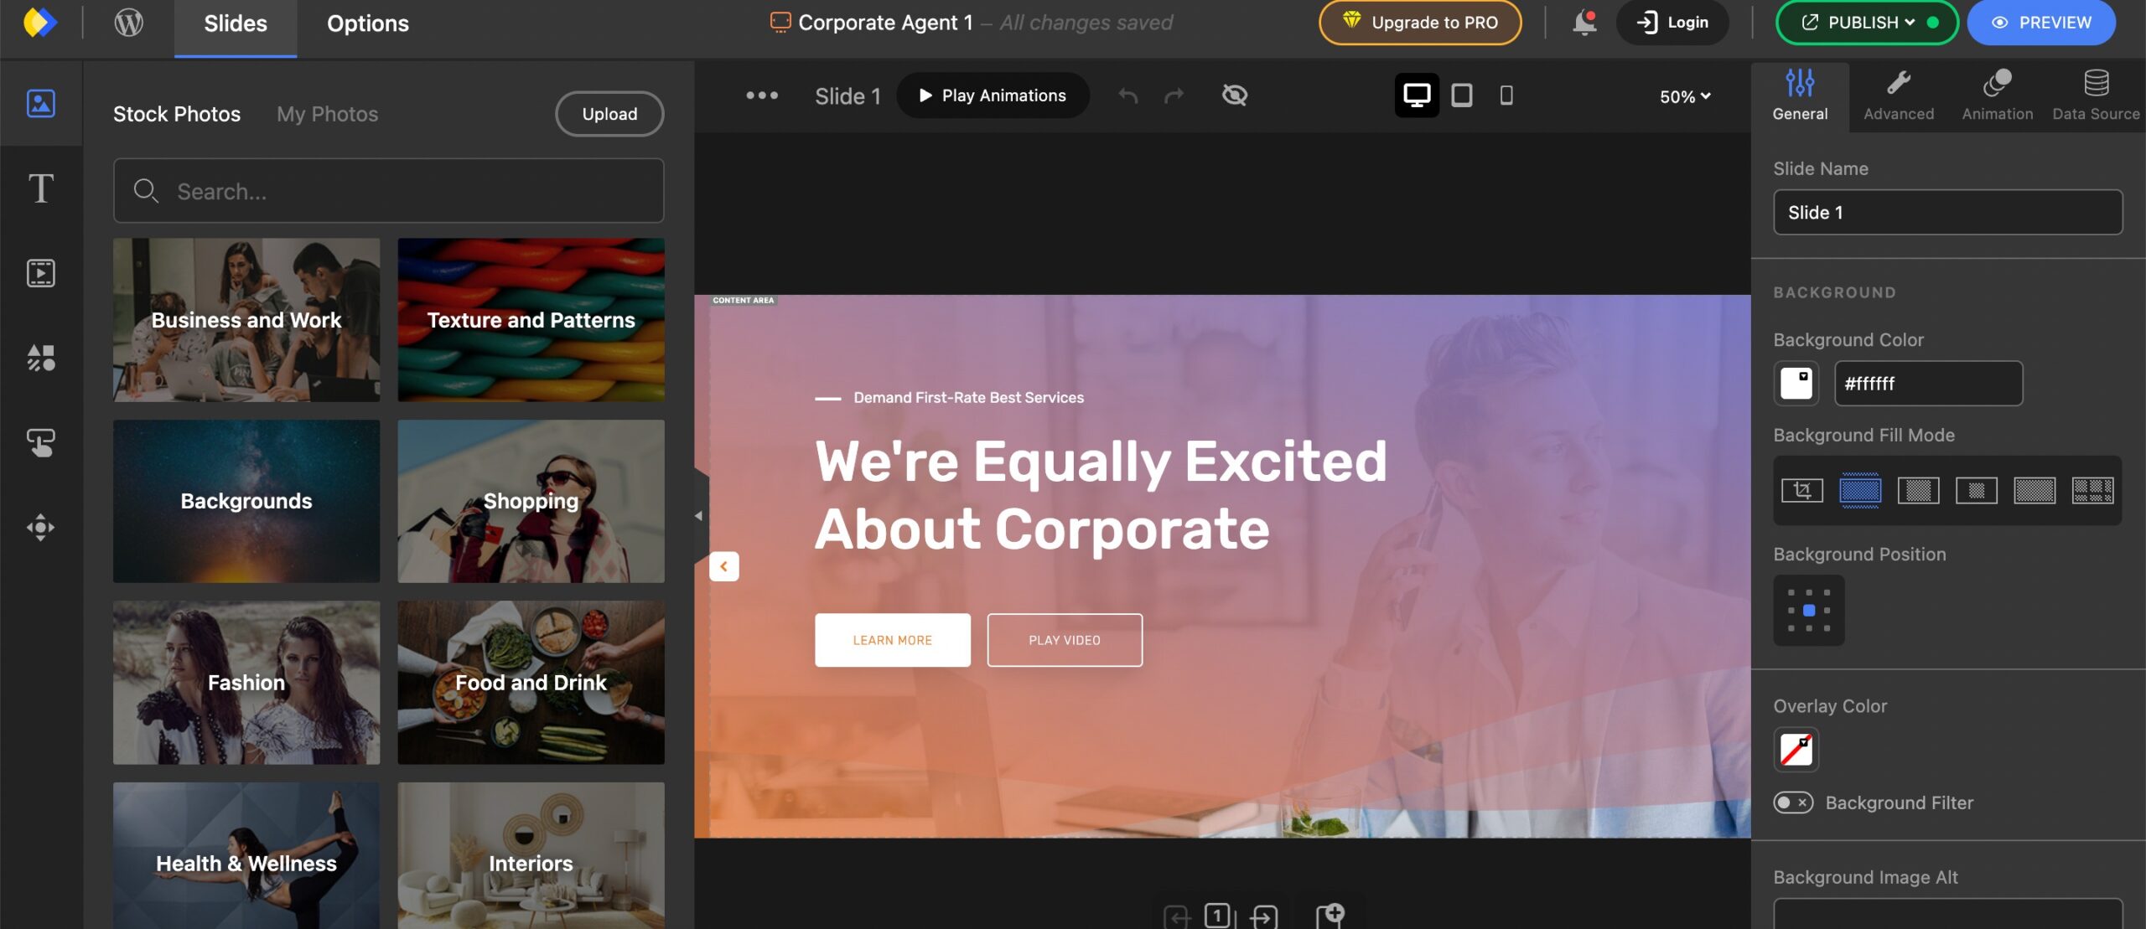Click the Desktop preview mode icon
Image resolution: width=2146 pixels, height=929 pixels.
(1415, 95)
